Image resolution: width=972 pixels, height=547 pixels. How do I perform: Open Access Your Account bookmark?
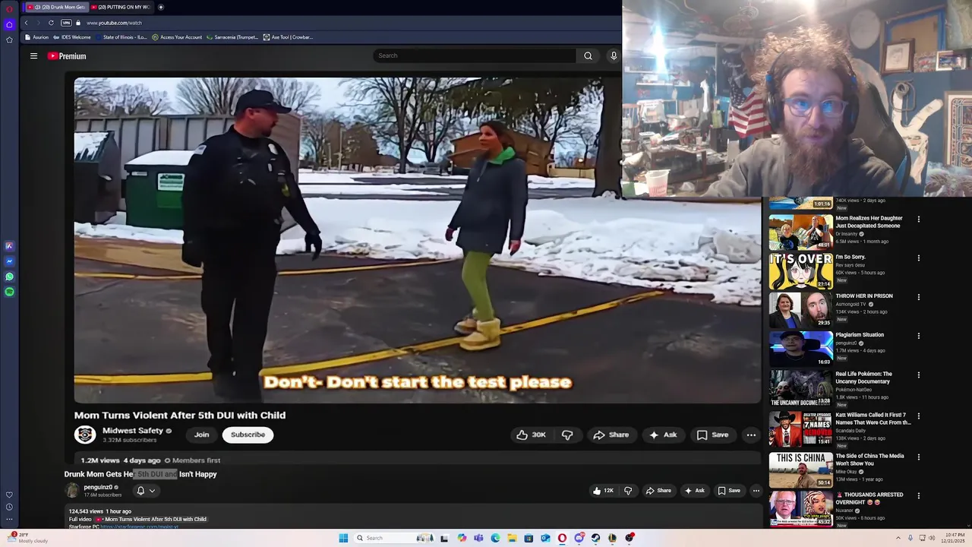177,37
